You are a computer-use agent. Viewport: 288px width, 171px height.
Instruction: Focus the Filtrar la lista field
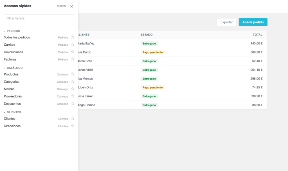coord(39,18)
